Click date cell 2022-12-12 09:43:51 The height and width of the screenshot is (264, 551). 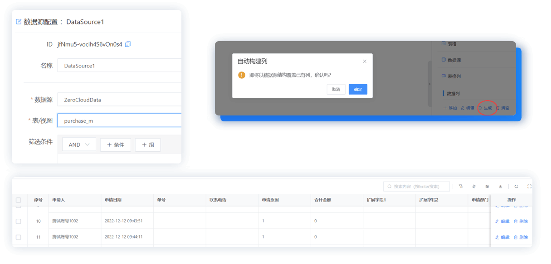pos(124,221)
